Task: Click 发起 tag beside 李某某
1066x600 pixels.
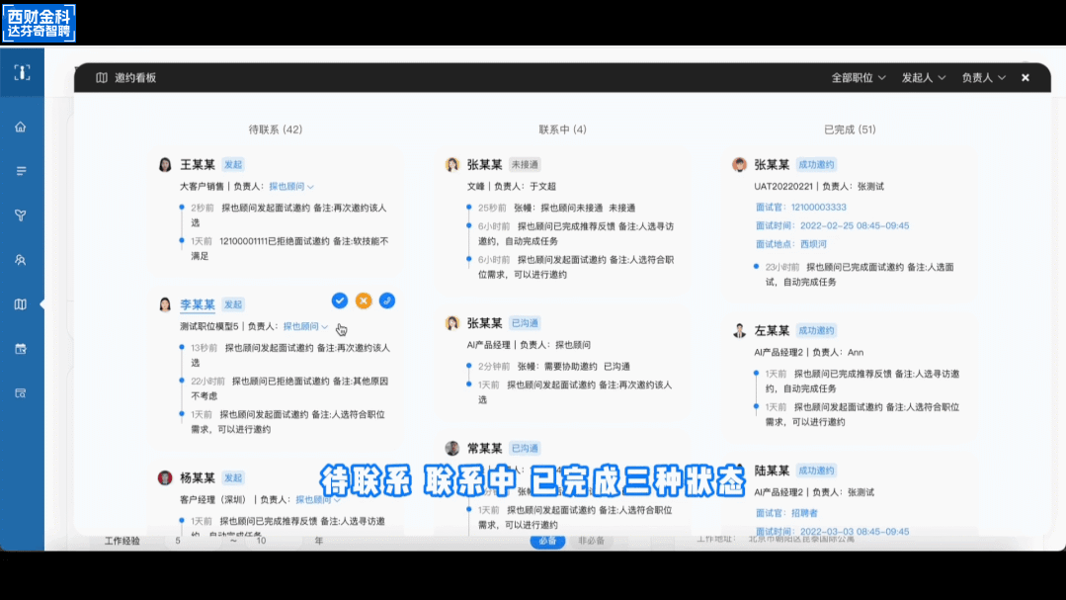Action: [233, 304]
